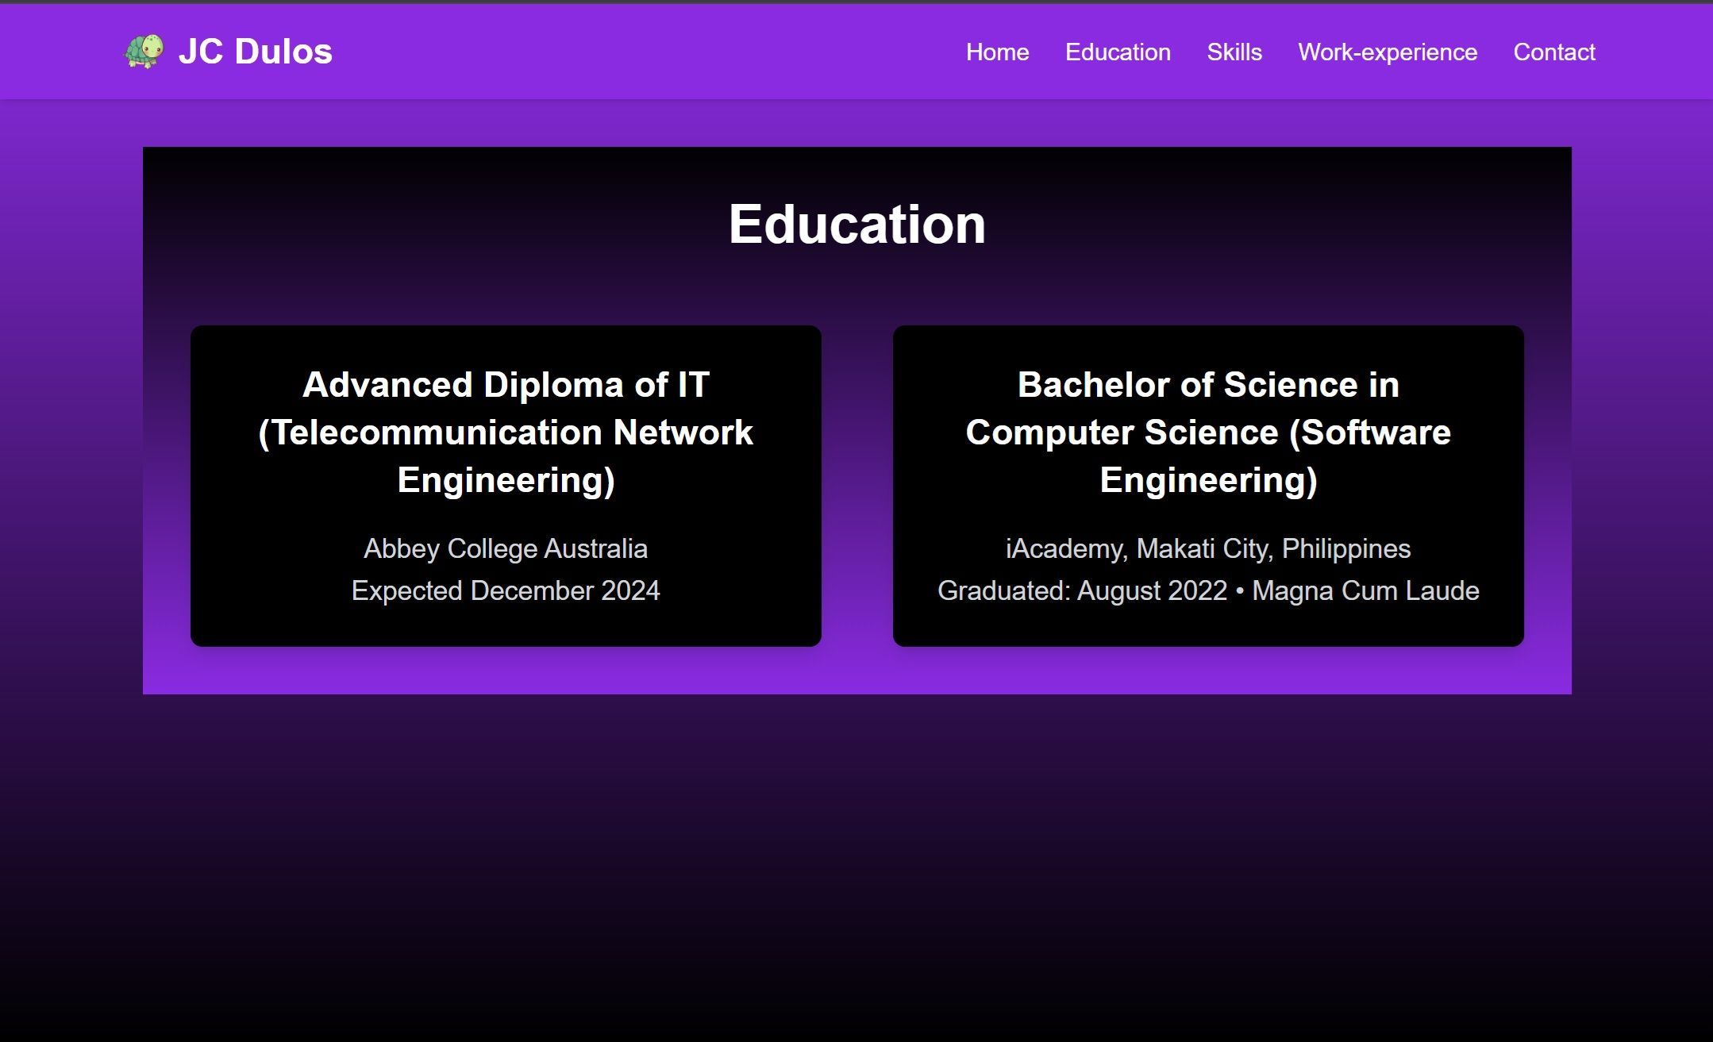The image size is (1713, 1042).
Task: Open the Contact nav link
Action: [x=1553, y=52]
